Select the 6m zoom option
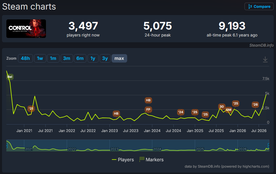The image size is (276, 174). 80,58
